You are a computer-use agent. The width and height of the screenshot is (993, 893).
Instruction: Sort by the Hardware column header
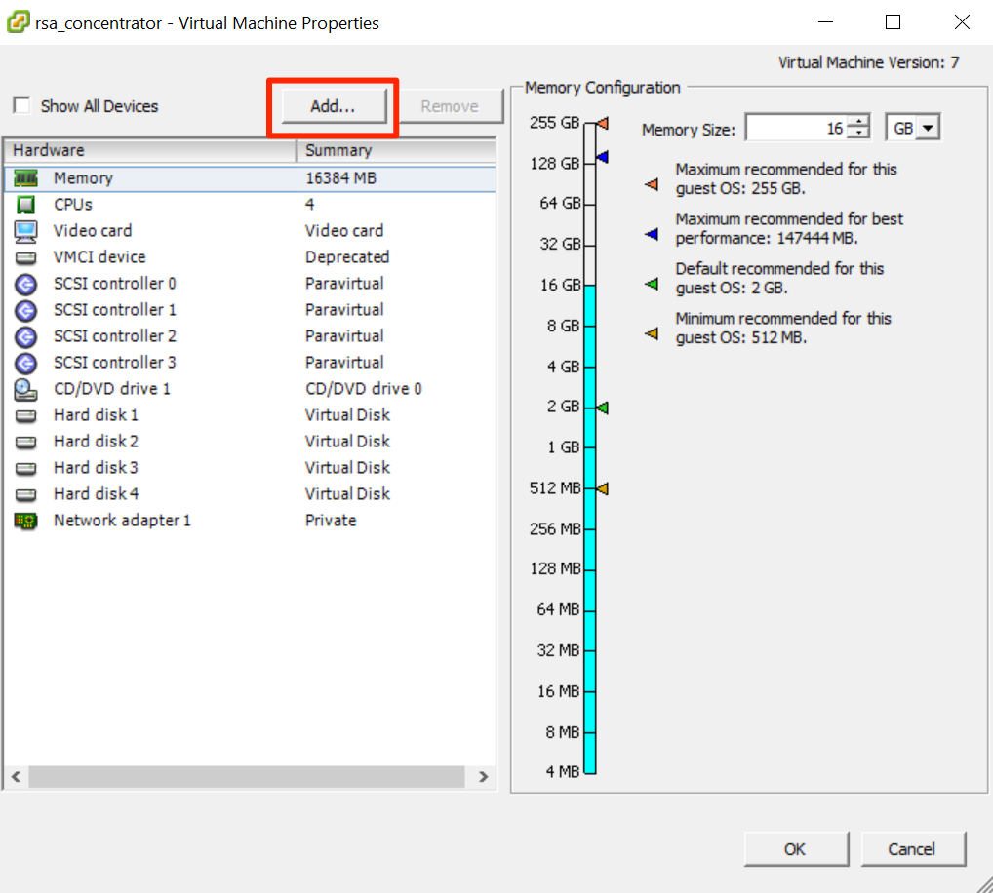(149, 150)
